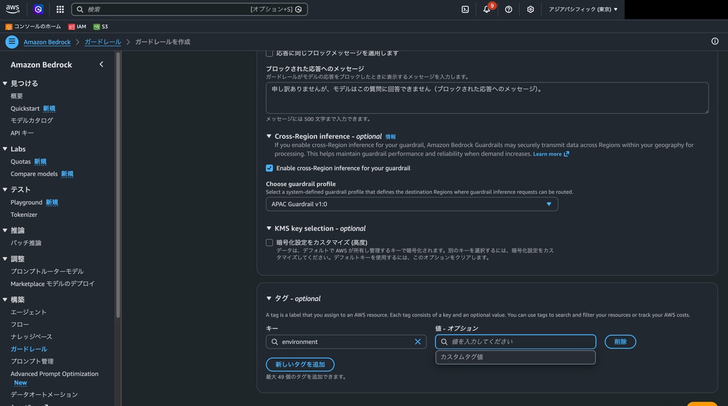Viewport: 728px width, 406px height.
Task: Open Advanced Prompt Optimization in the sidebar
Action: pos(55,374)
